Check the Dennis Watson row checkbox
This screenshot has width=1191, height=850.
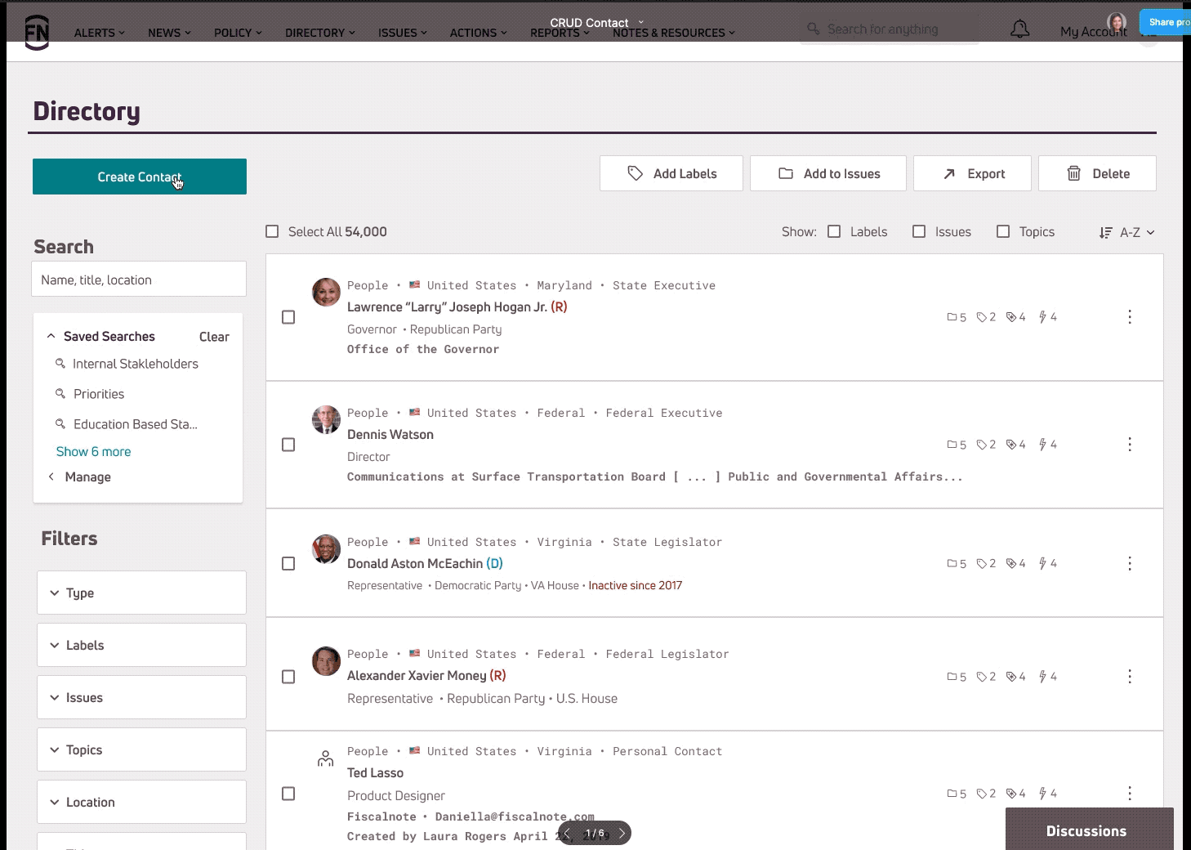[288, 445]
